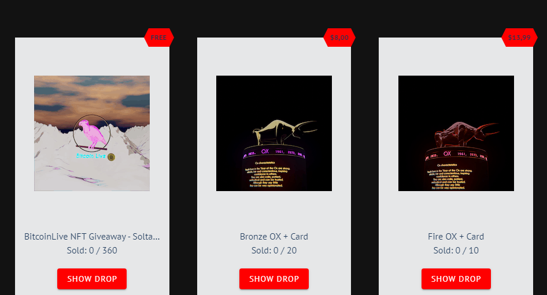Click the Sold: 0 / 360 text
This screenshot has width=547, height=295.
92,251
